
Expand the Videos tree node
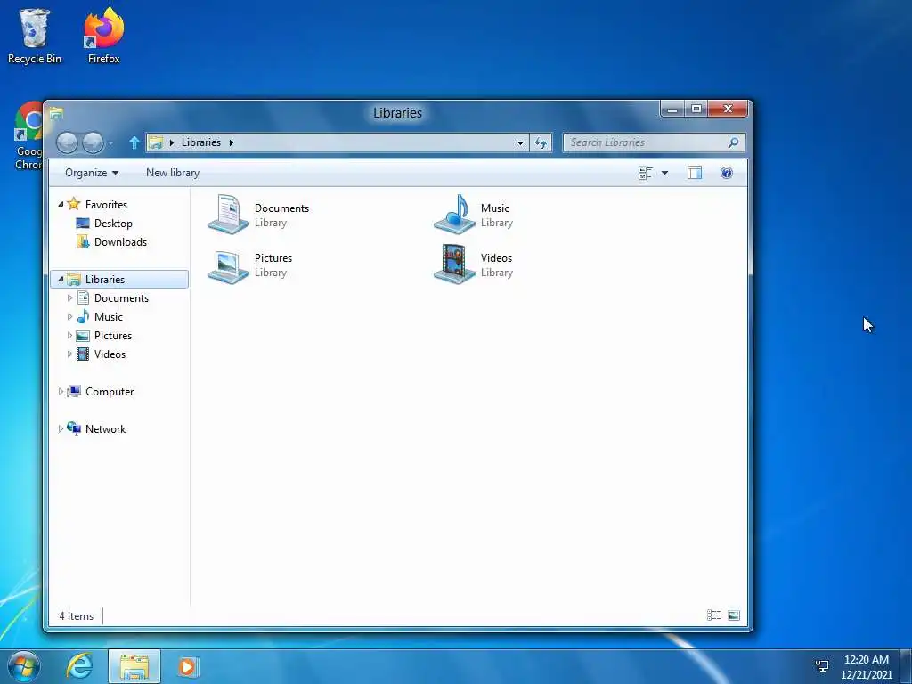[x=69, y=354]
